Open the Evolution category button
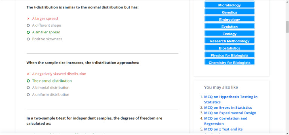This screenshot has width=289, height=135. (230, 26)
